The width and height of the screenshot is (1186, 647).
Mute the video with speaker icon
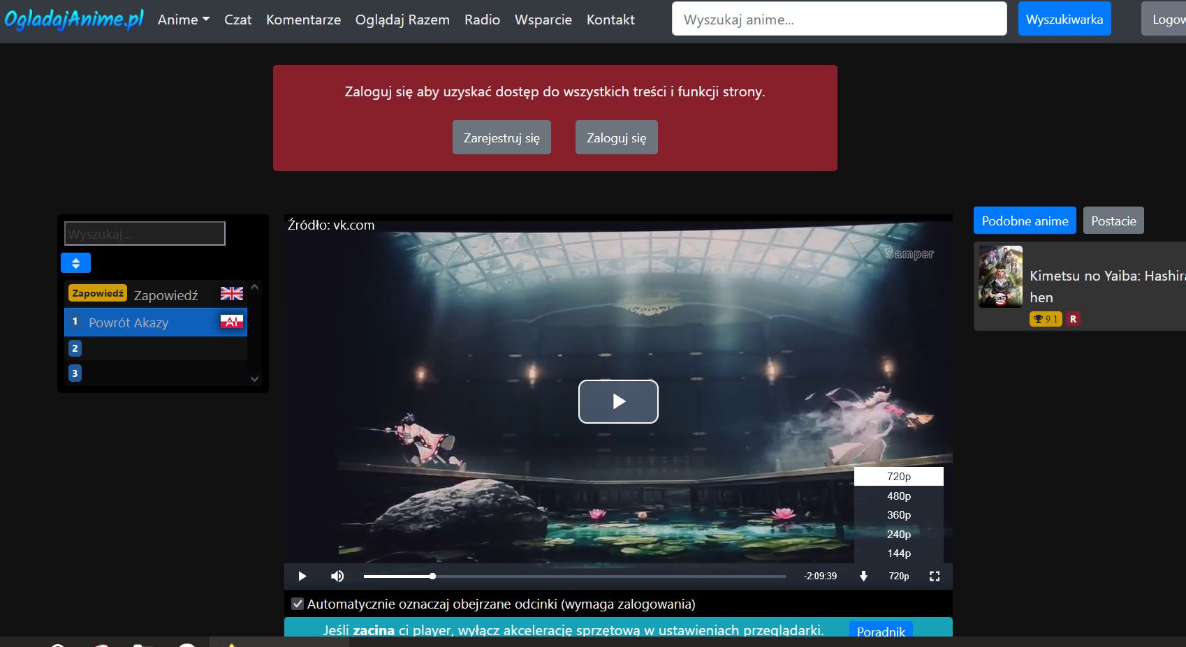coord(337,576)
